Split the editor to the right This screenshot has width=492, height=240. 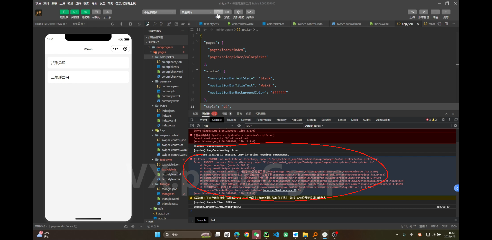coord(446,24)
